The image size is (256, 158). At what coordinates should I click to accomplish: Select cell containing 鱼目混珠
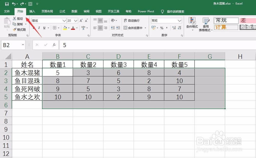coord(27,81)
